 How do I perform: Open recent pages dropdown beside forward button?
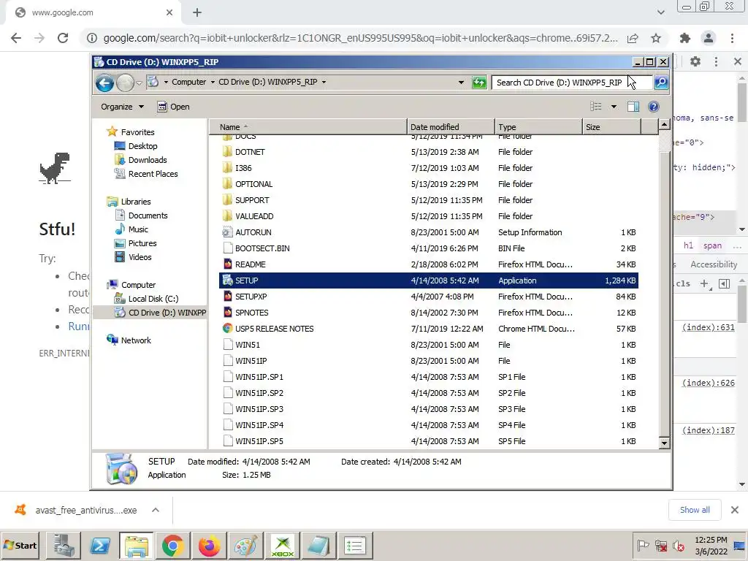click(x=139, y=83)
